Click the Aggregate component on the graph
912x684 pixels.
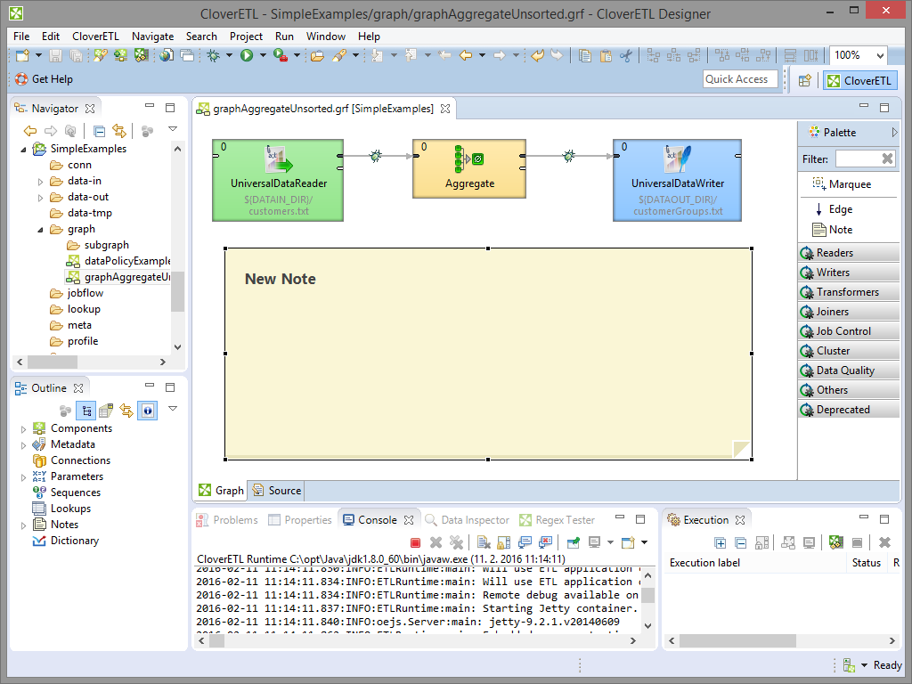[469, 168]
